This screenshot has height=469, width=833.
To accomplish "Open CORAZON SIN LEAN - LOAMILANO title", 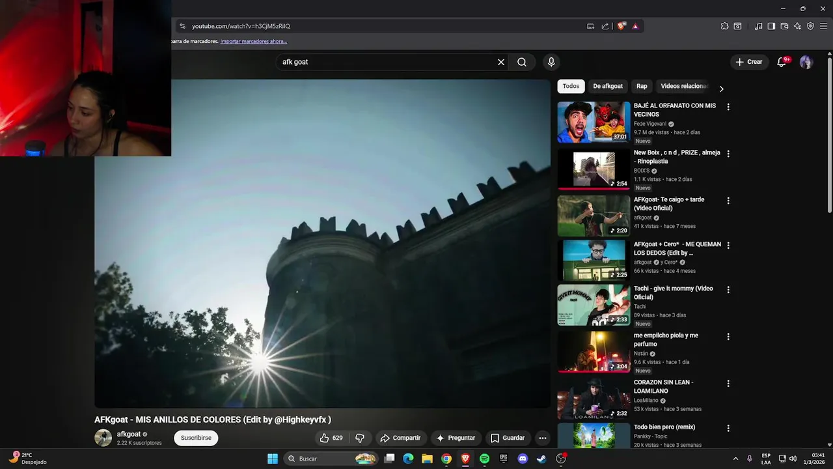I will [663, 386].
